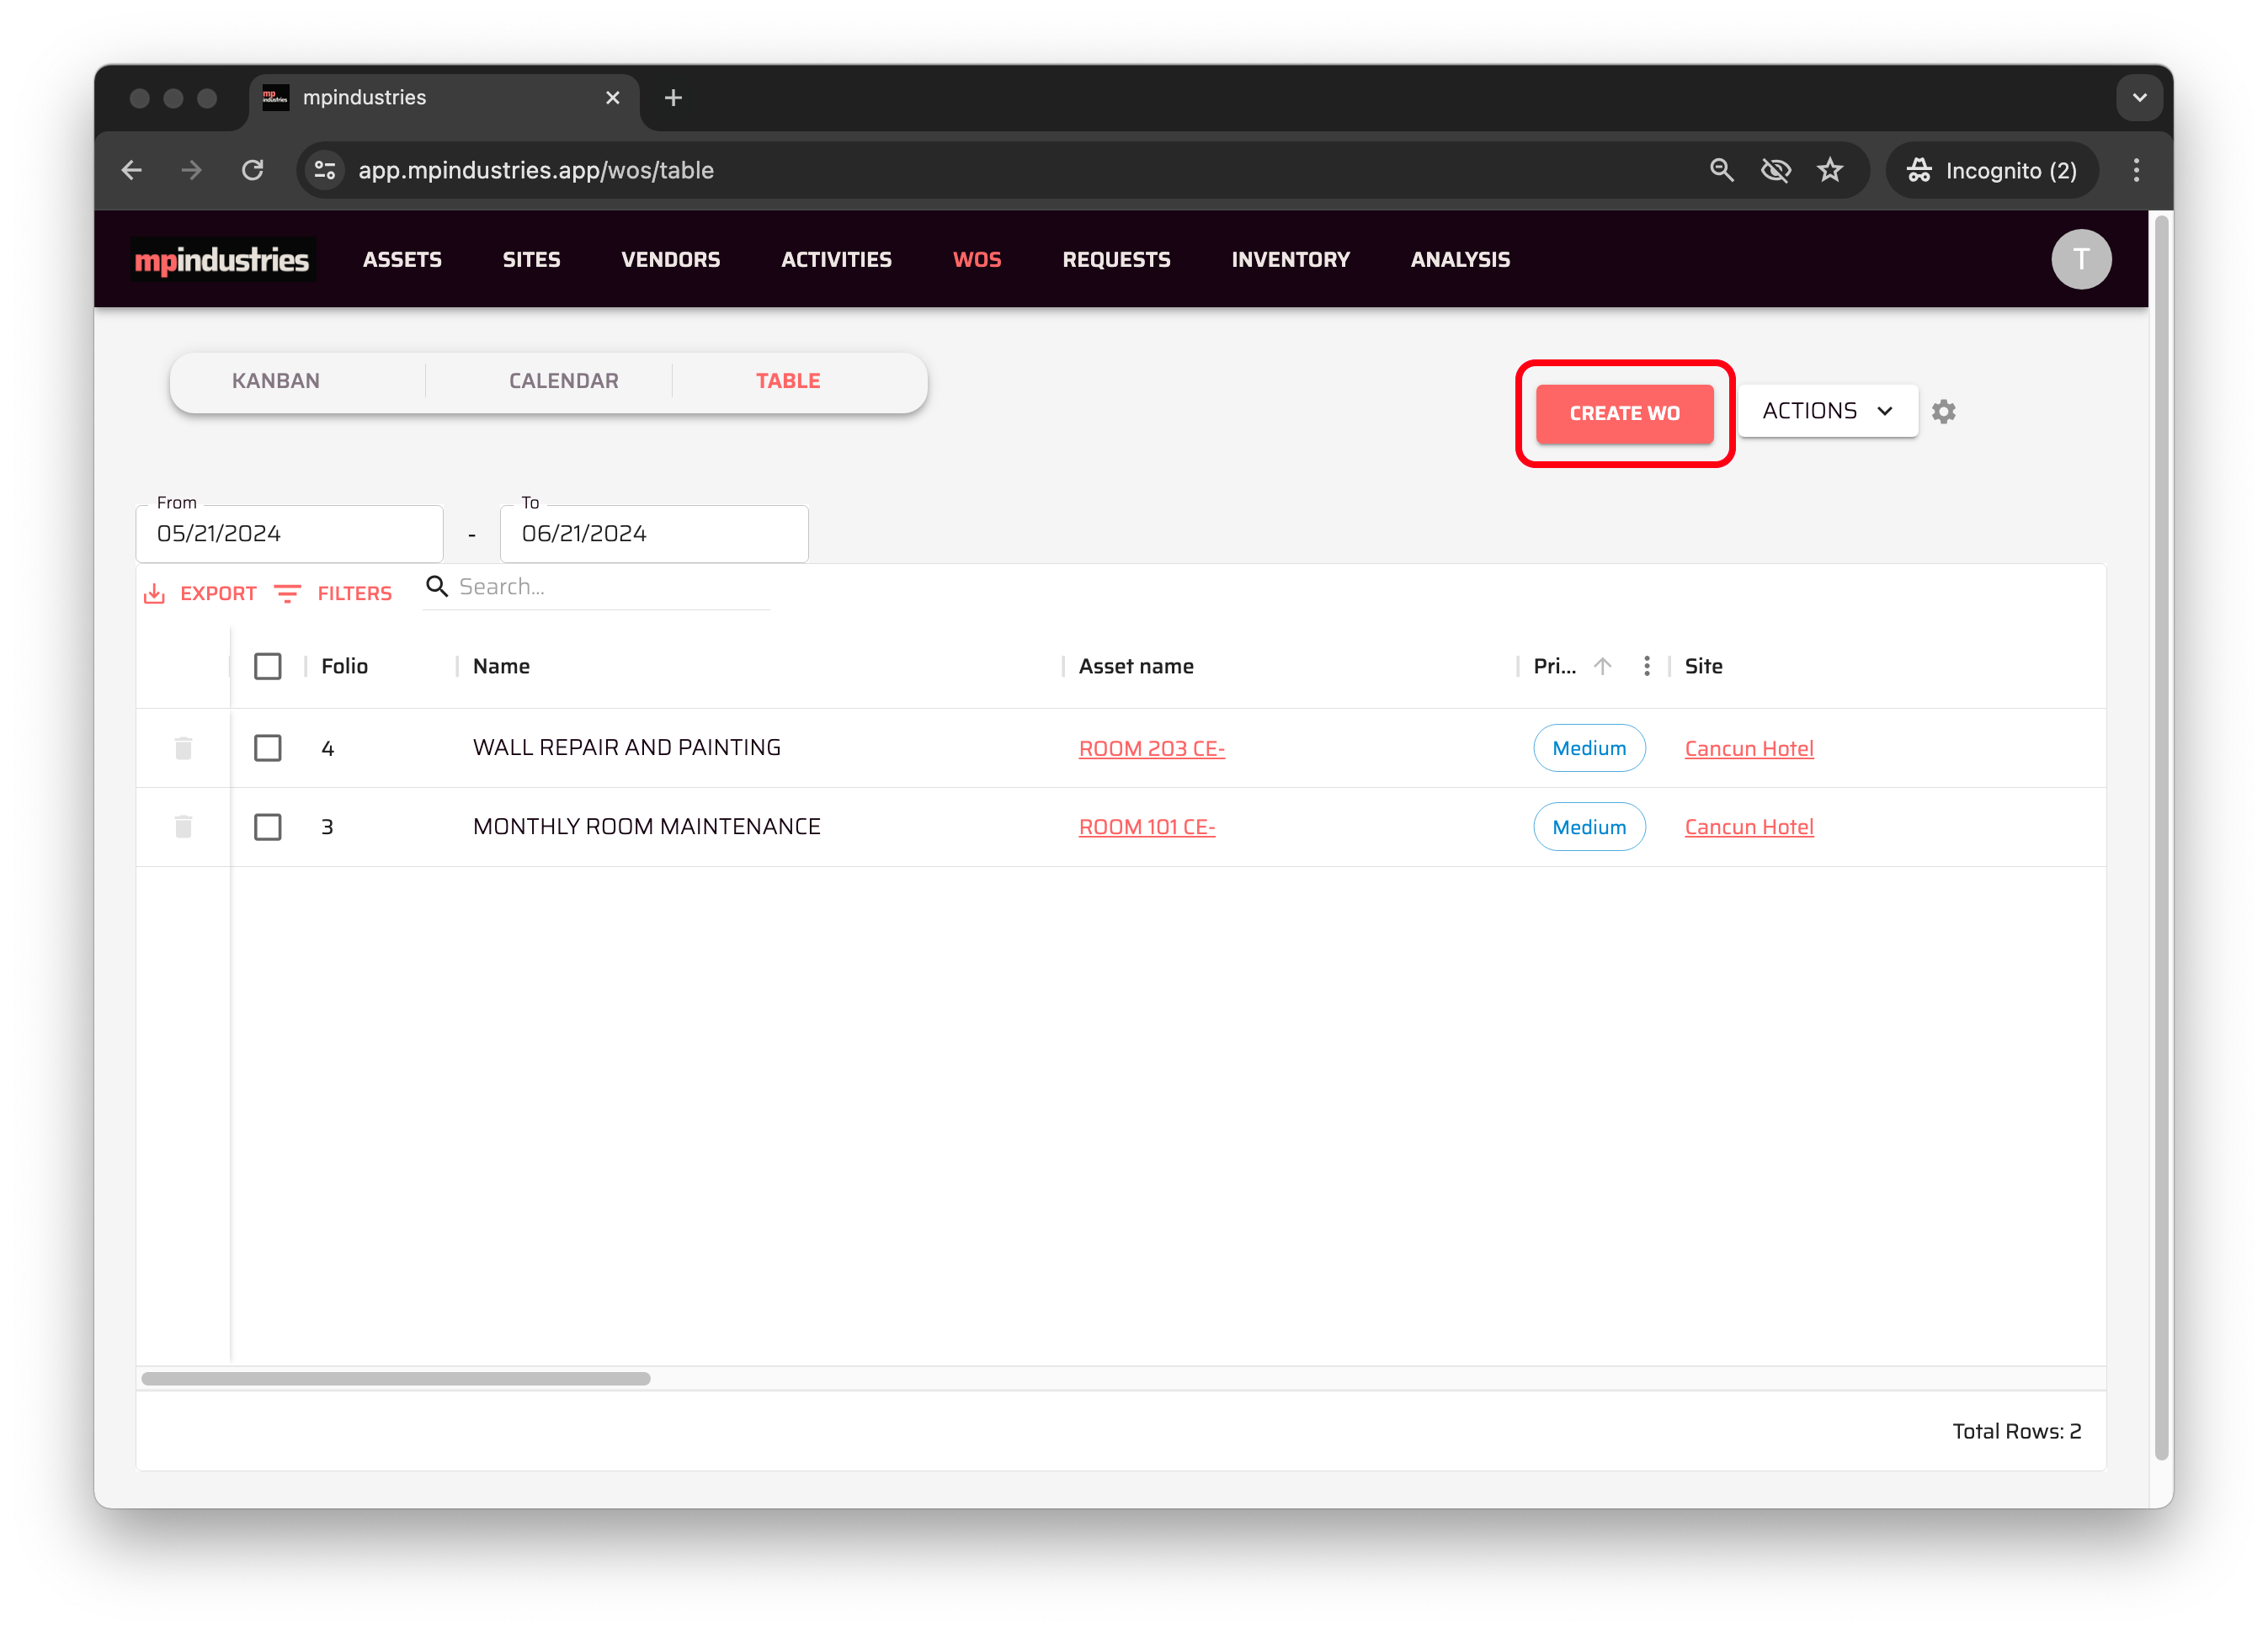The image size is (2268, 1633).
Task: Bookmark page with star icon
Action: point(1829,170)
